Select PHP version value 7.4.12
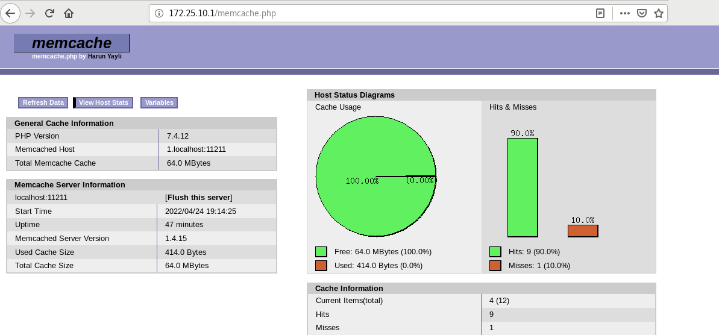 tap(178, 136)
